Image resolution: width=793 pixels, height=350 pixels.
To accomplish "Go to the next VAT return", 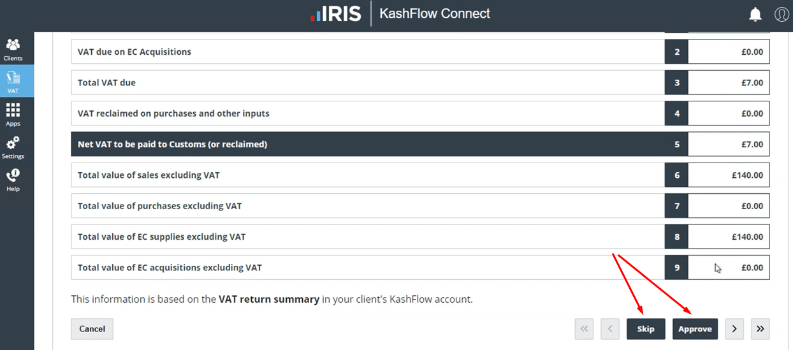I will click(x=734, y=329).
